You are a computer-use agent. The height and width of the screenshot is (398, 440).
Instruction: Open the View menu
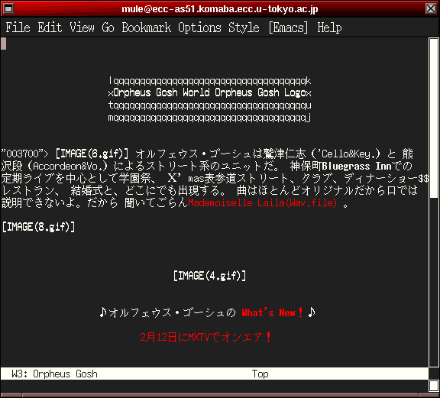point(82,28)
